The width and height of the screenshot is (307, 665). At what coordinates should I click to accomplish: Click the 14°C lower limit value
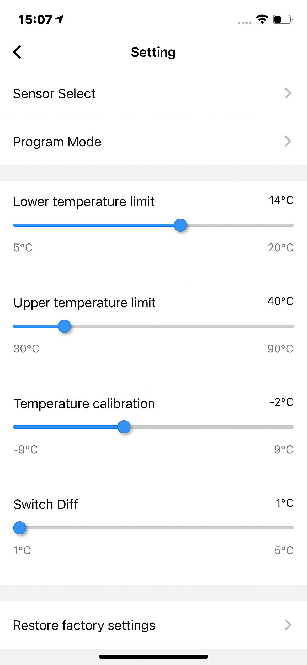pyautogui.click(x=281, y=200)
